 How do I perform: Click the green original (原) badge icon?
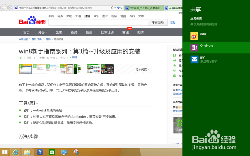pos(20,58)
